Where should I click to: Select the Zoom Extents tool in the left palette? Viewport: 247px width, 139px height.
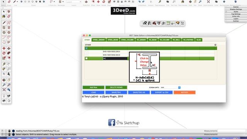[4, 90]
